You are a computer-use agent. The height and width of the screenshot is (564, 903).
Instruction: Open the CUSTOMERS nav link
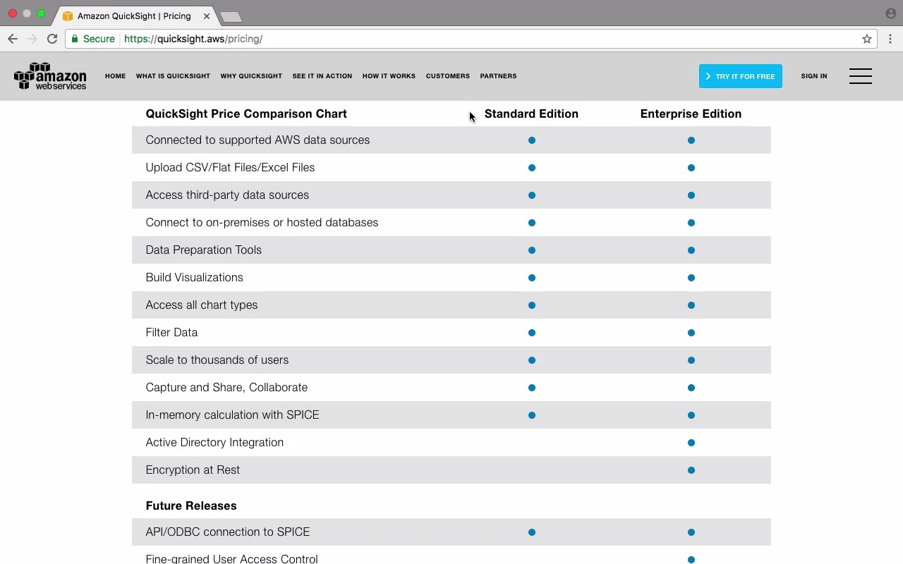447,76
